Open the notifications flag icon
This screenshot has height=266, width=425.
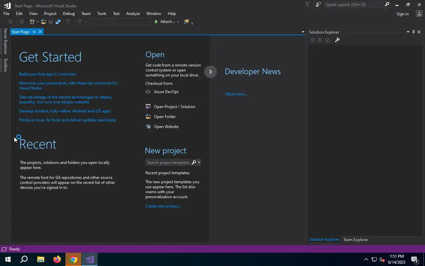tap(307, 4)
